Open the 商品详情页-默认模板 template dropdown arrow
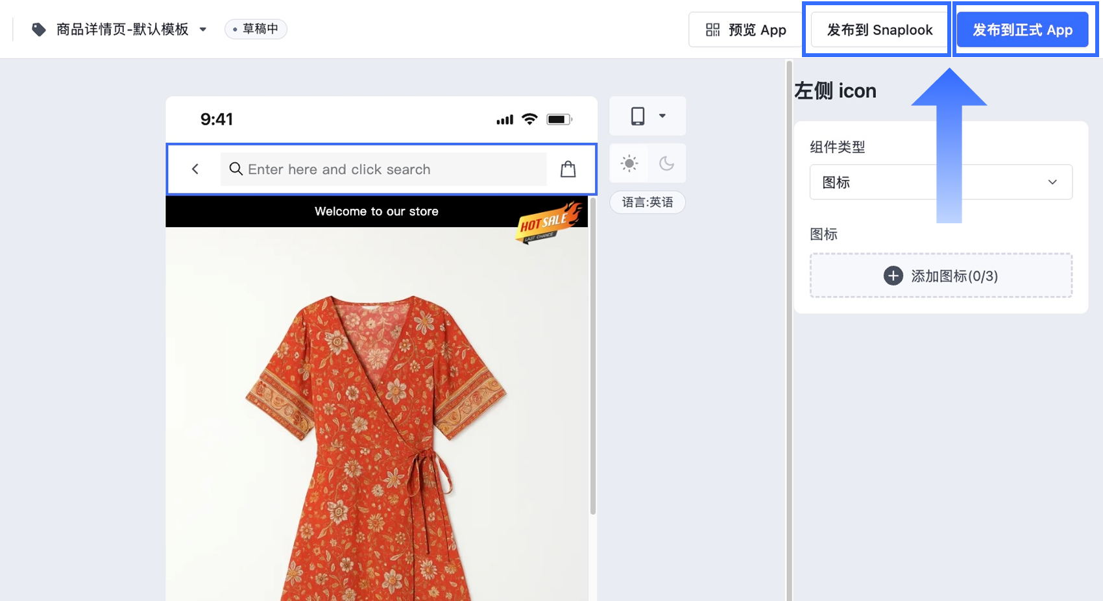Image resolution: width=1103 pixels, height=601 pixels. coord(203,29)
